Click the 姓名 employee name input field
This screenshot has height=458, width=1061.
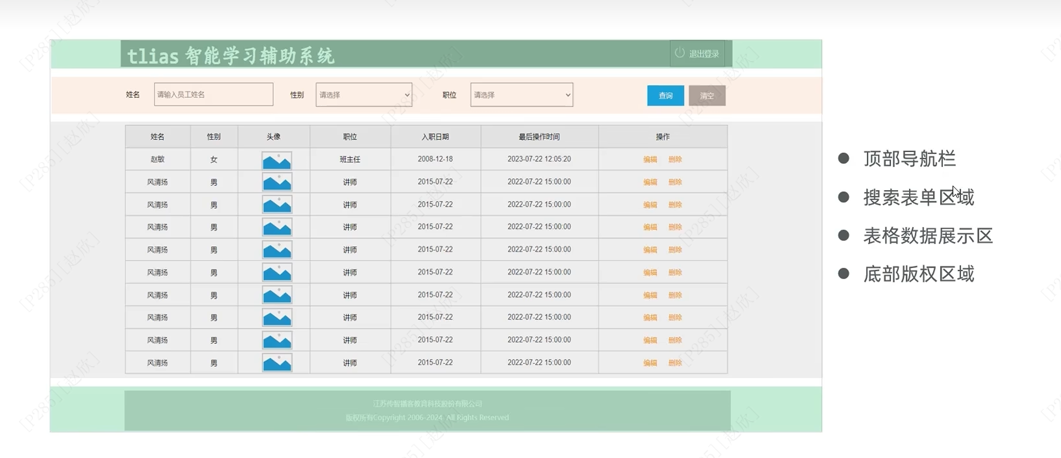pyautogui.click(x=213, y=95)
